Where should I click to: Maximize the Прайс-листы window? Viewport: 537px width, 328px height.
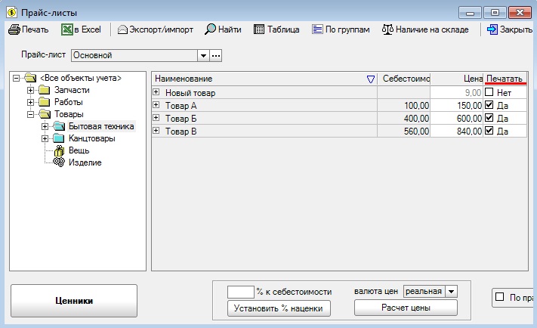(495, 13)
